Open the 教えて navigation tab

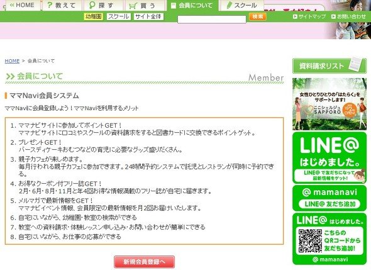tap(62, 5)
